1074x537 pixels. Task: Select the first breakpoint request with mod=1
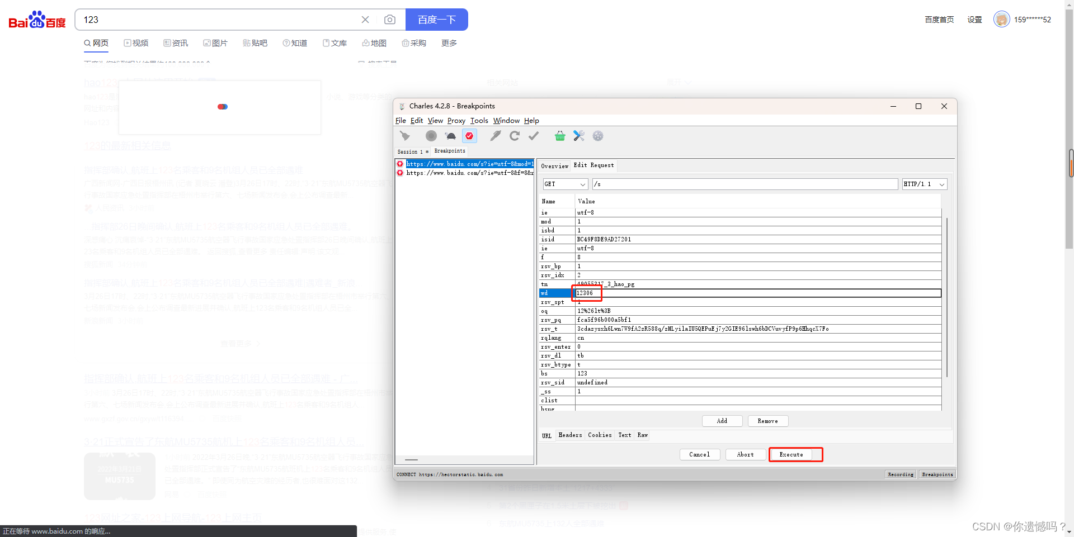pyautogui.click(x=469, y=164)
